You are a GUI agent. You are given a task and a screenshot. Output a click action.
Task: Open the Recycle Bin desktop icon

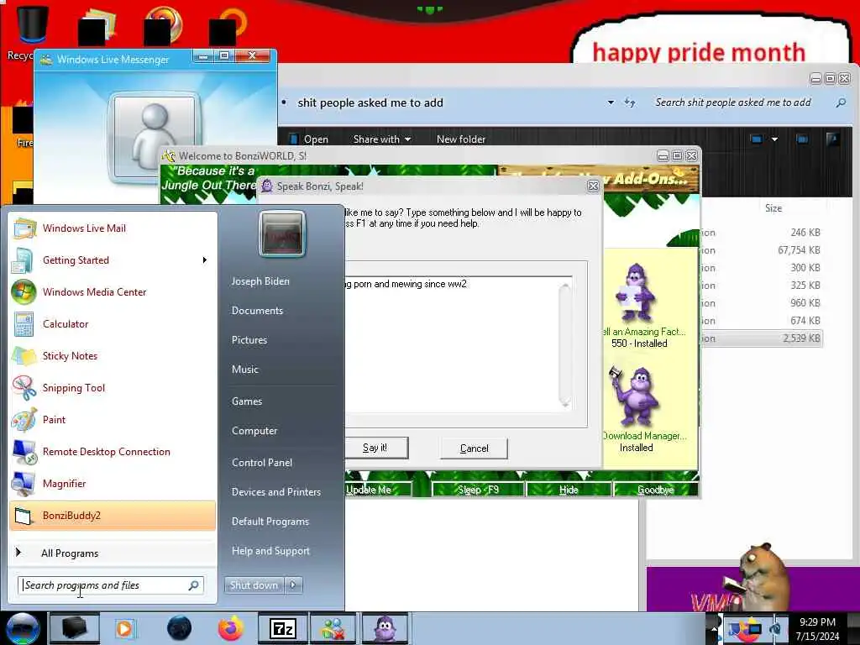pyautogui.click(x=31, y=30)
